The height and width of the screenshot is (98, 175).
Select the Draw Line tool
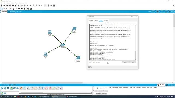tap(16, 8)
